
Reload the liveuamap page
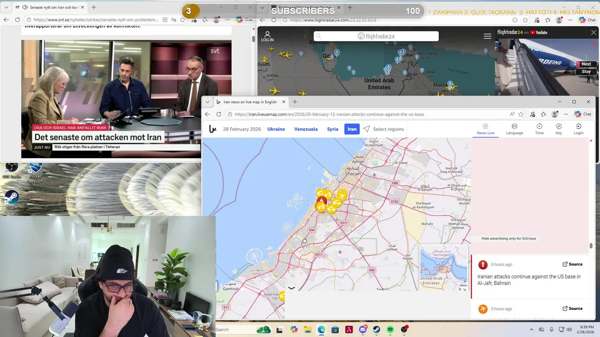(x=218, y=114)
